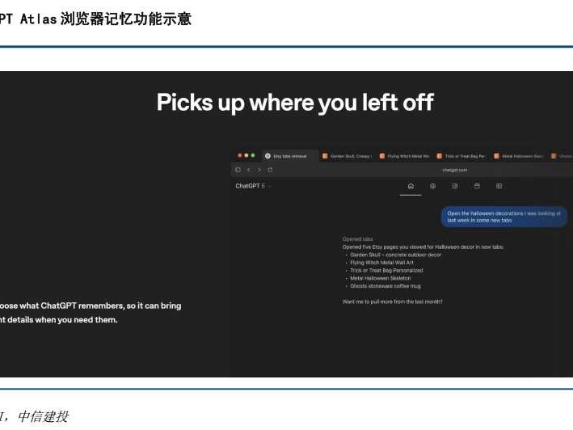Click yellow minimize window dot
Screen dimensions: 573x430
246,155
